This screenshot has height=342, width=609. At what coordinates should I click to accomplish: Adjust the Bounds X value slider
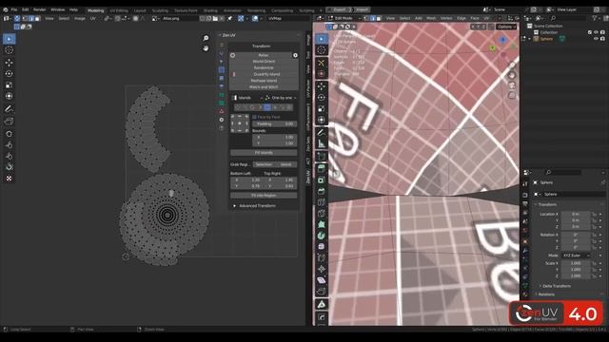pos(275,137)
